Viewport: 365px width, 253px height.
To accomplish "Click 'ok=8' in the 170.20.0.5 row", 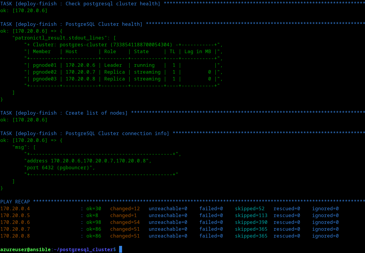I will 92,215.
